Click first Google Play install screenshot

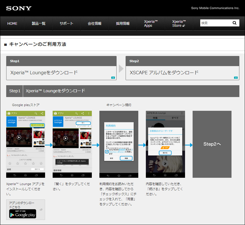(x=26, y=144)
